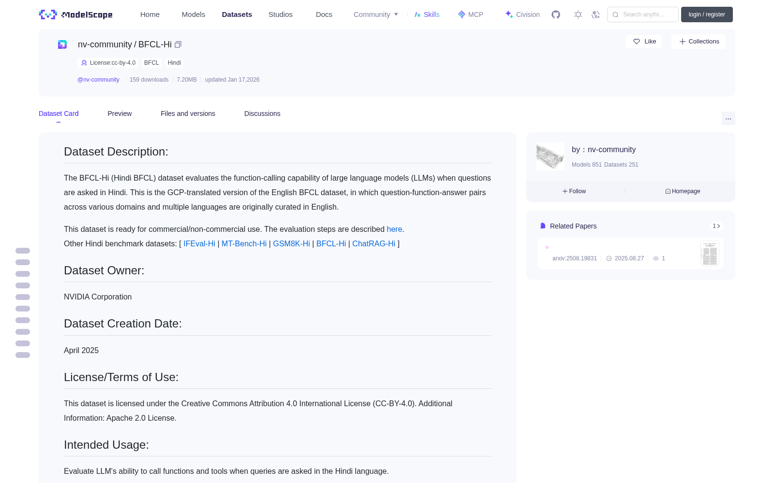
Task: Click the 'by : nv-community' owner name
Action: [604, 150]
